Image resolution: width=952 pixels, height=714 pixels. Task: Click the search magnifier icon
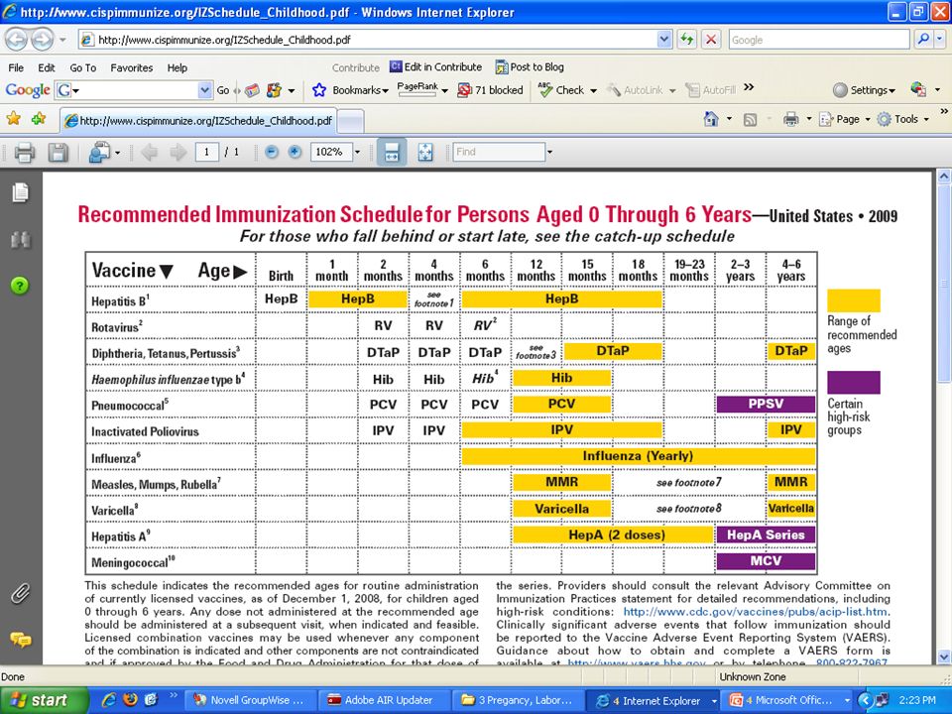point(923,40)
